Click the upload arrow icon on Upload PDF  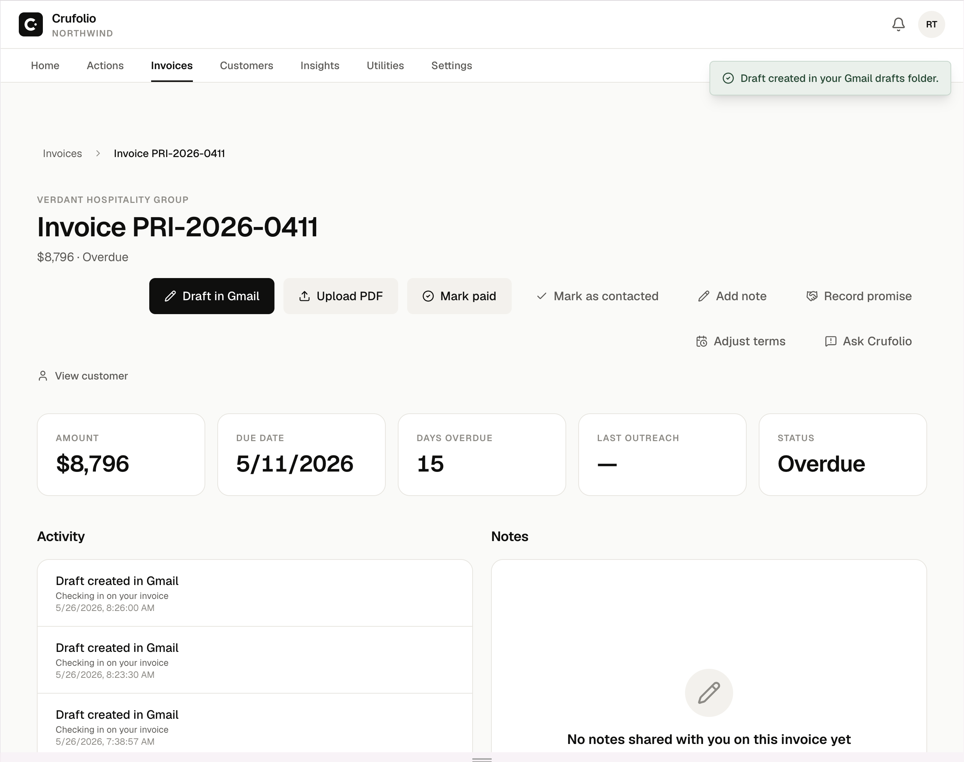point(305,296)
